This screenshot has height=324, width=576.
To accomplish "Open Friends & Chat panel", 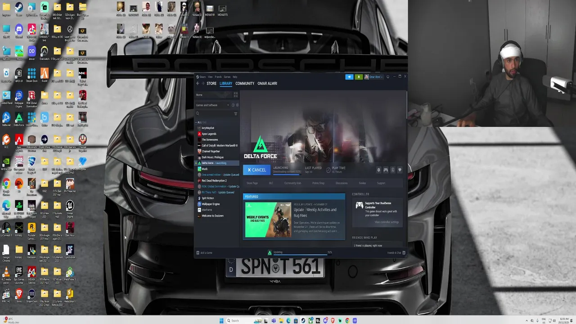I will coord(396,253).
